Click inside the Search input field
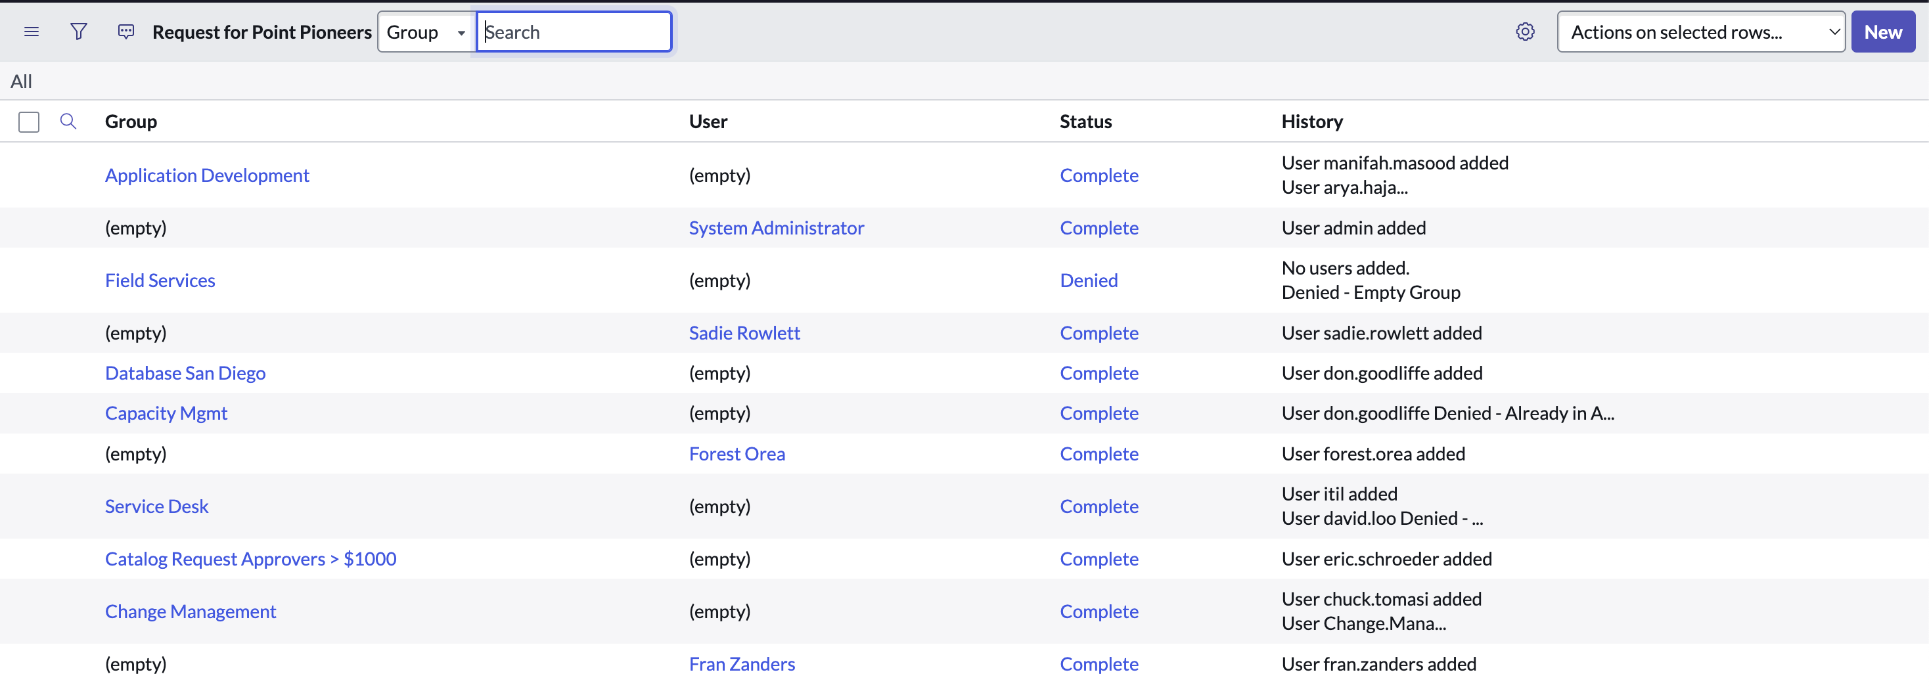This screenshot has height=691, width=1929. 574,32
